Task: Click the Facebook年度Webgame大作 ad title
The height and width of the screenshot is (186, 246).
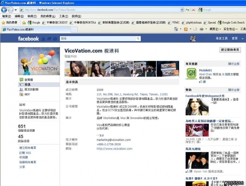Action: coord(205,96)
